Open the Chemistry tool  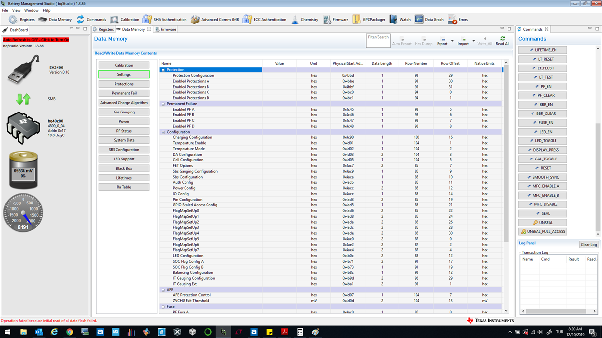pyautogui.click(x=304, y=20)
